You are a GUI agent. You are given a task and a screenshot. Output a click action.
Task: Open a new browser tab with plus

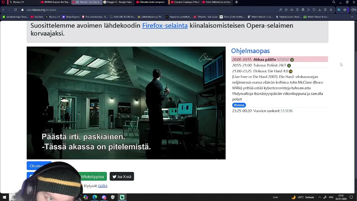click(237, 2)
